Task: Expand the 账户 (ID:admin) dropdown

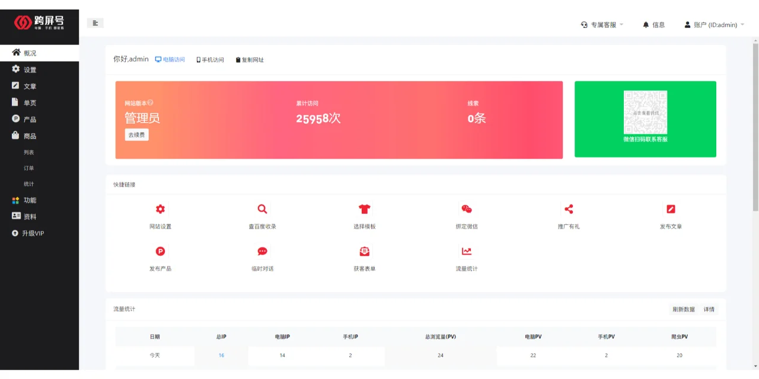Action: coord(714,24)
